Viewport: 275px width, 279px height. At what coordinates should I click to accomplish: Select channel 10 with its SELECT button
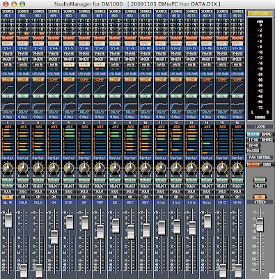(x=146, y=186)
